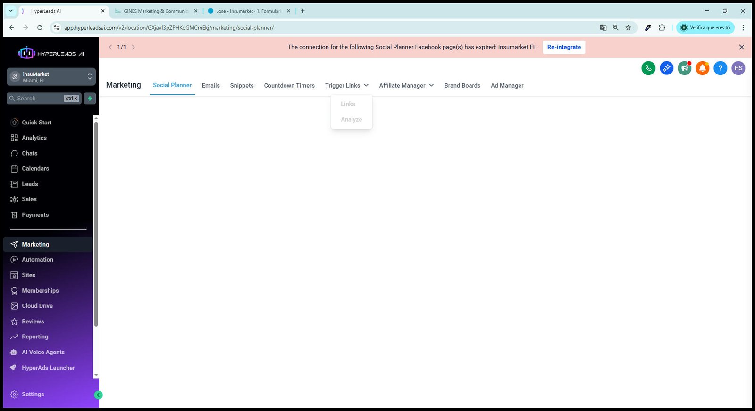The height and width of the screenshot is (411, 755).
Task: Open the HS user avatar menu
Action: (x=738, y=68)
